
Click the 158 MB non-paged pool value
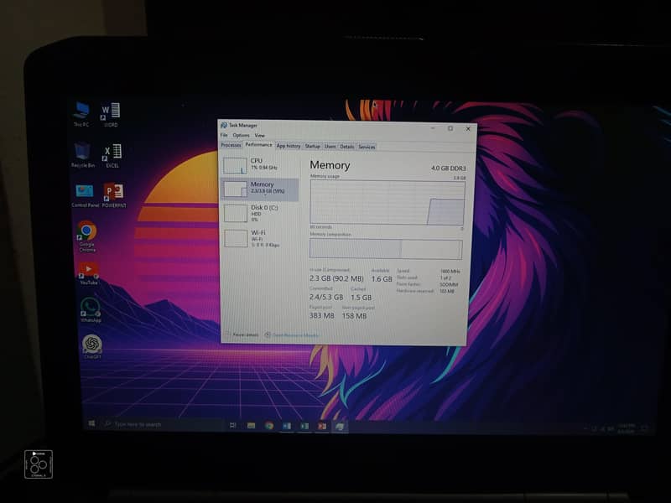[x=354, y=316]
